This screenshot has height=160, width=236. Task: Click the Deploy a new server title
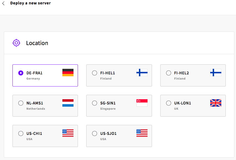point(31,3)
